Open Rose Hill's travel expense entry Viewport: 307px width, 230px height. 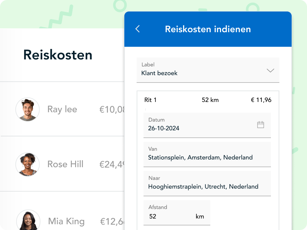pyautogui.click(x=65, y=164)
